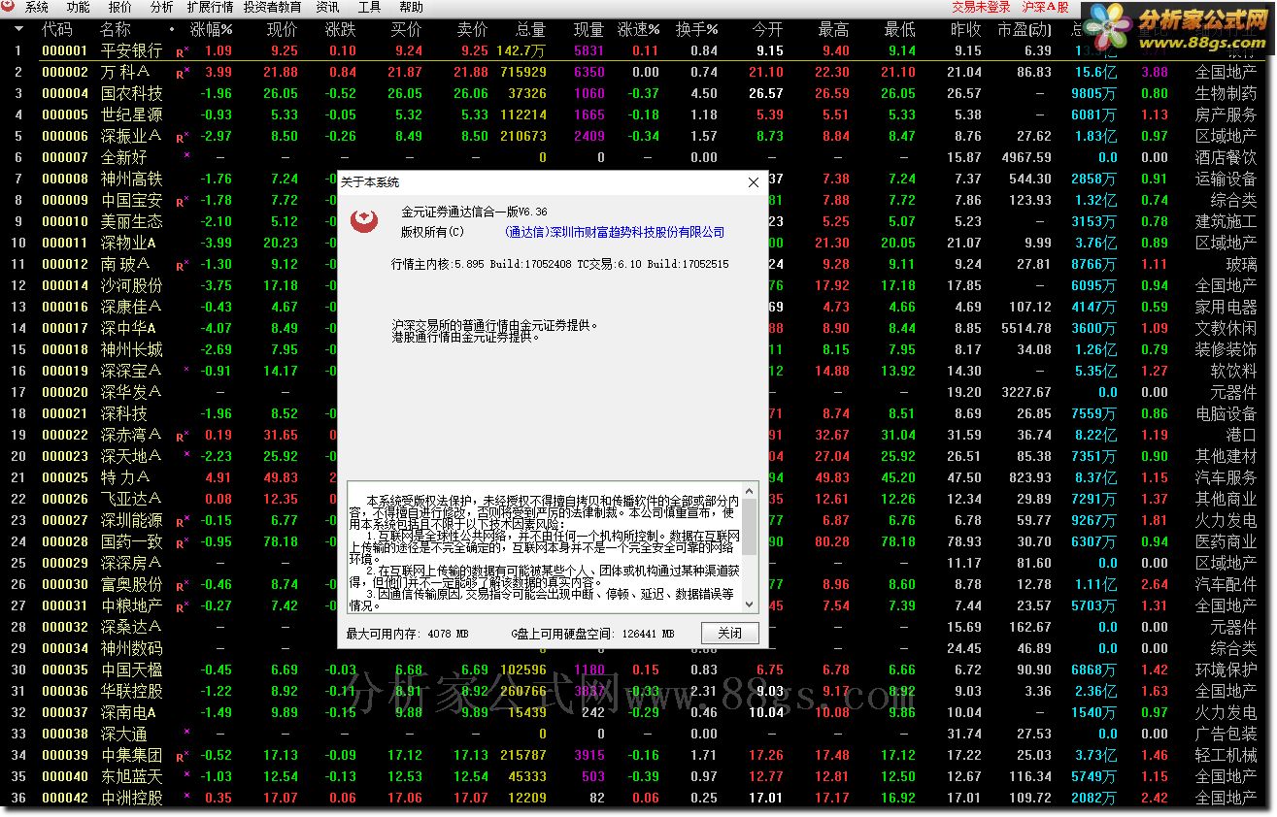Select the 深圳能源 stock name
This screenshot has width=1277, height=817.
tap(132, 520)
